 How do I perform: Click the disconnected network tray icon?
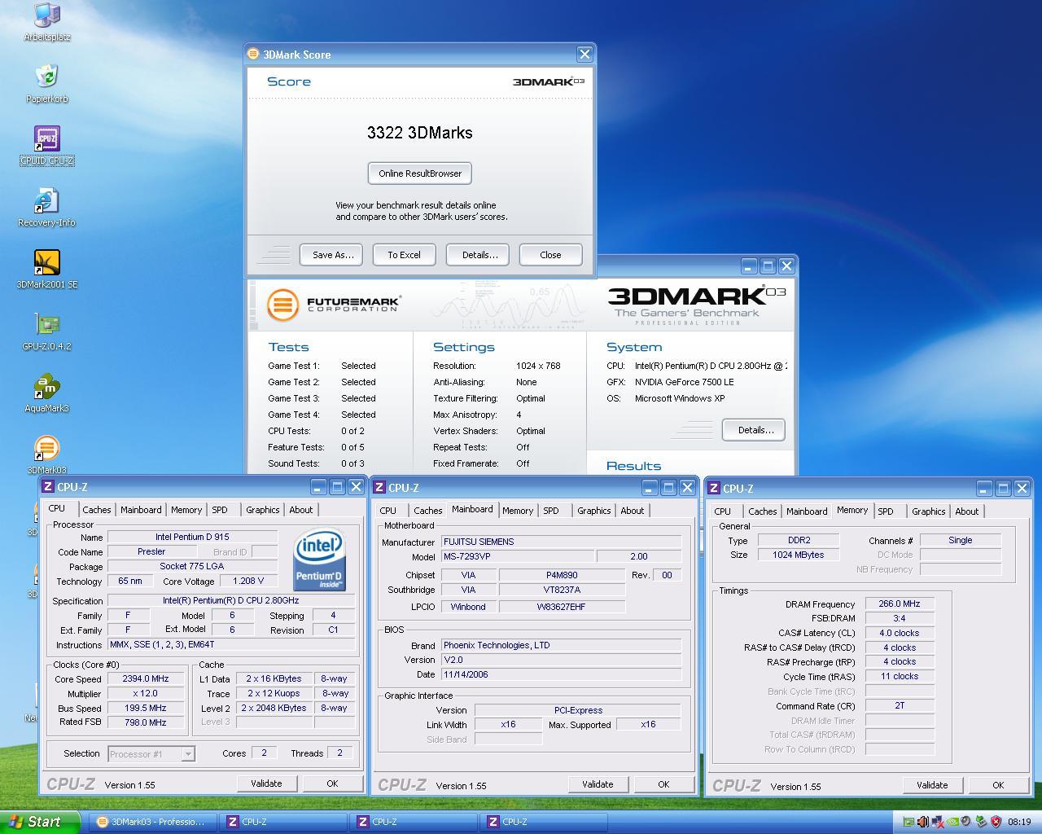[938, 822]
